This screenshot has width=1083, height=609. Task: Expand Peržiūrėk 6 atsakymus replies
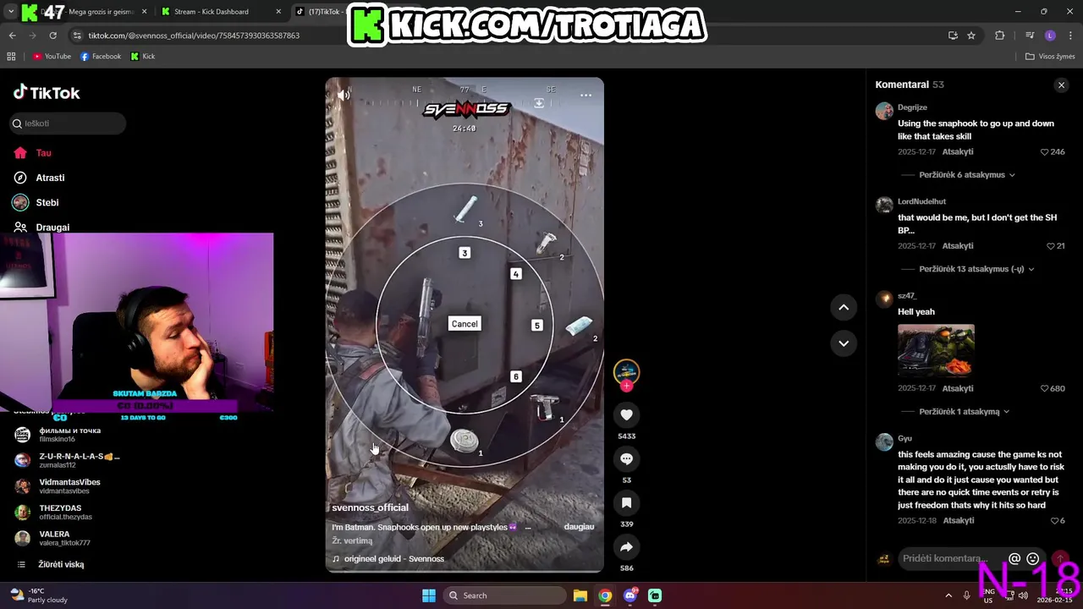(967, 175)
